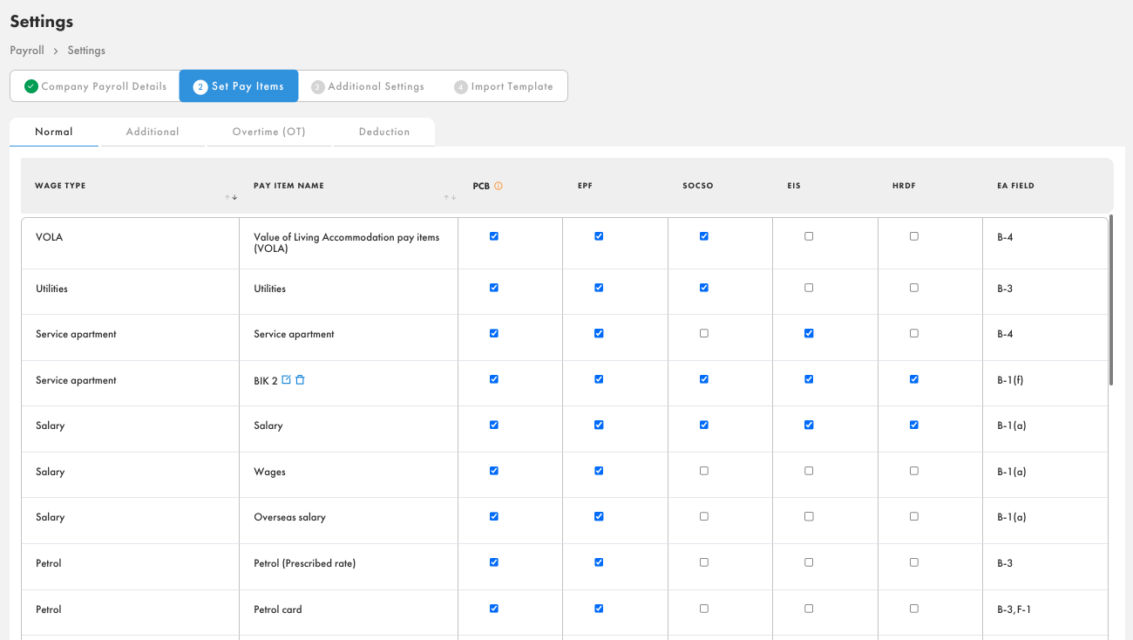Click the PCB info icon in header

(x=499, y=186)
